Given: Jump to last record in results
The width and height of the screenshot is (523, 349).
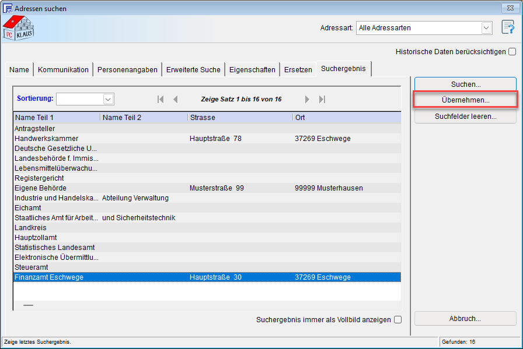Looking at the screenshot, I should point(322,100).
